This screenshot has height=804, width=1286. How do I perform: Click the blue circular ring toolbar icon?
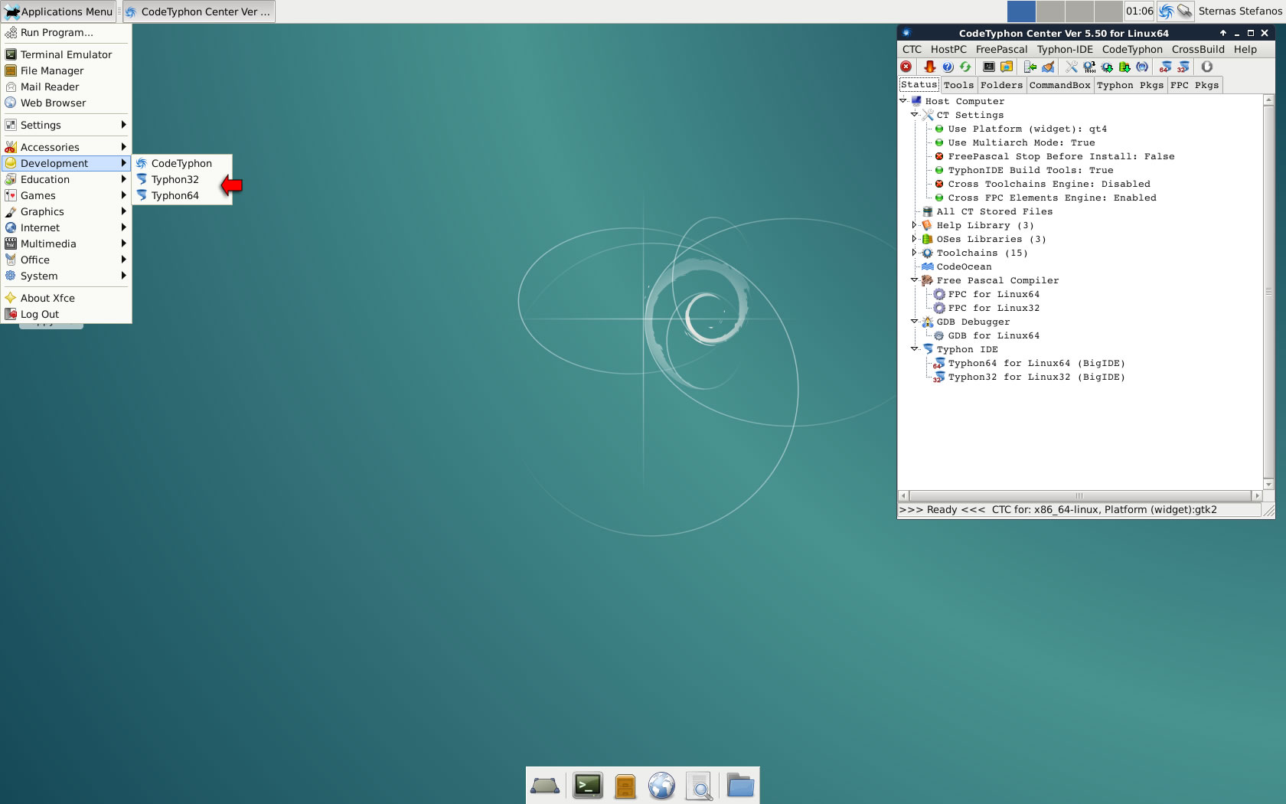[x=1142, y=67]
